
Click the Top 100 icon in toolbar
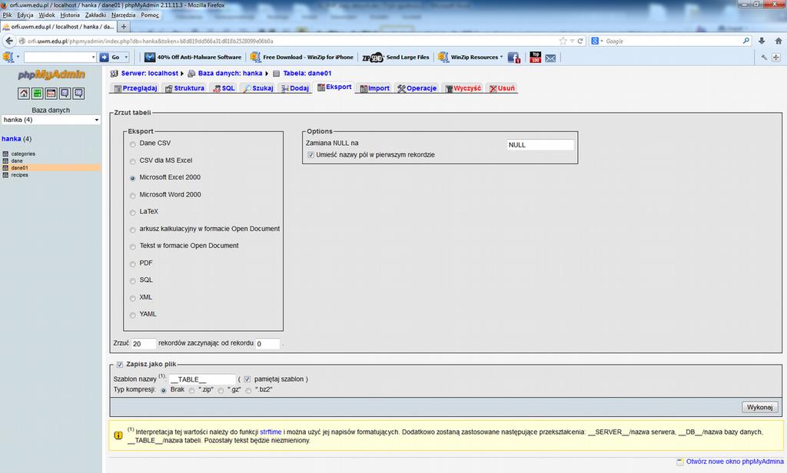pyautogui.click(x=535, y=57)
